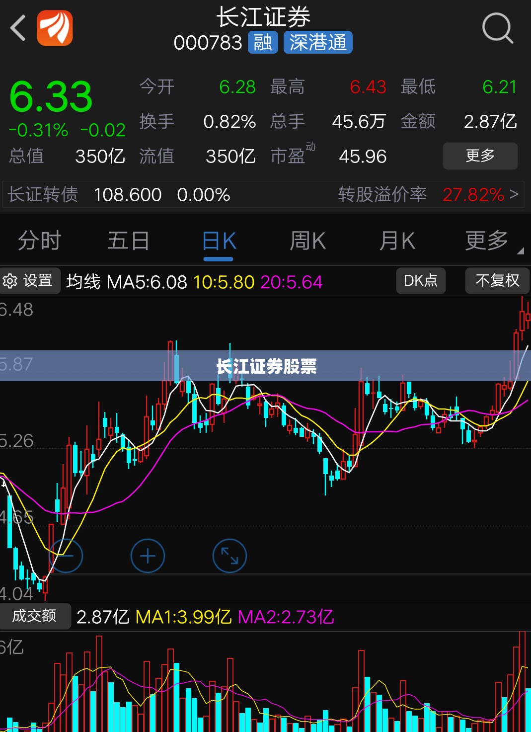Tap the 今开 value 6.28

click(237, 87)
